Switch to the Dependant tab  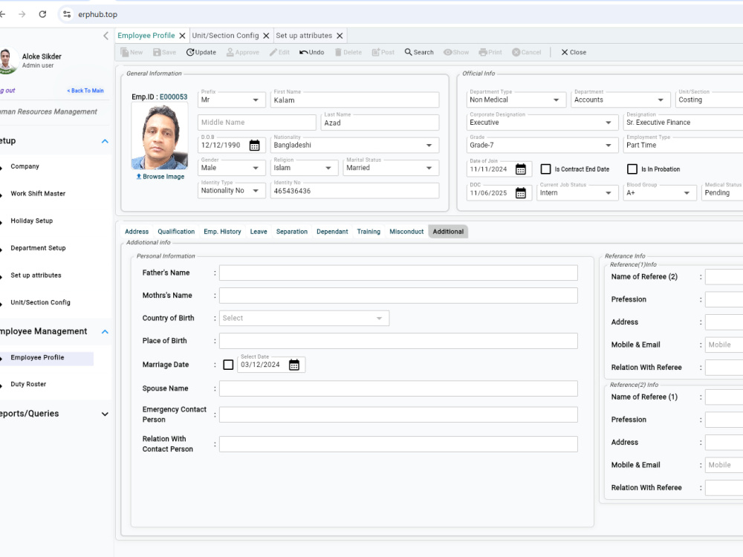tap(332, 232)
